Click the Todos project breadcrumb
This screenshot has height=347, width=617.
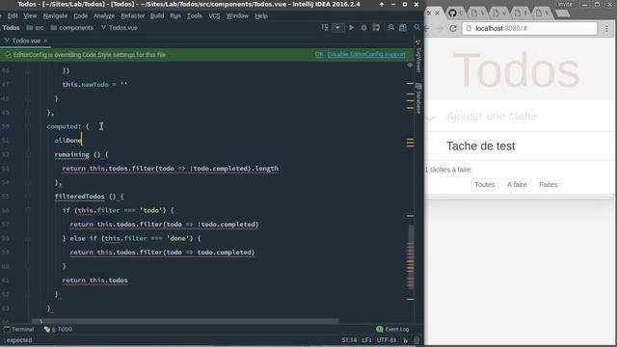[x=11, y=28]
